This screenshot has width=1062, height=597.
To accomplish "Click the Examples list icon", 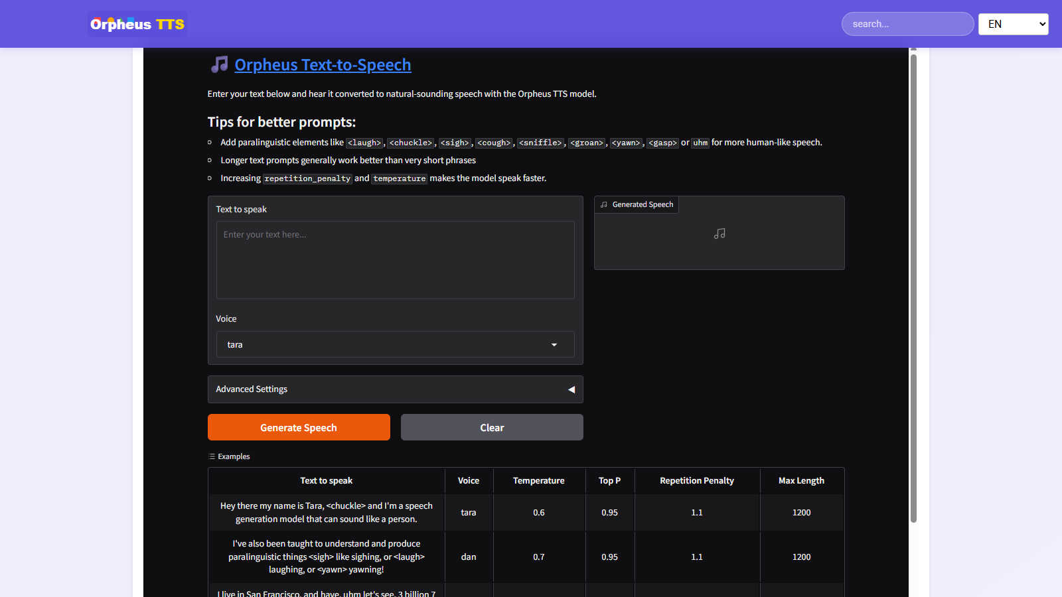I will click(212, 456).
